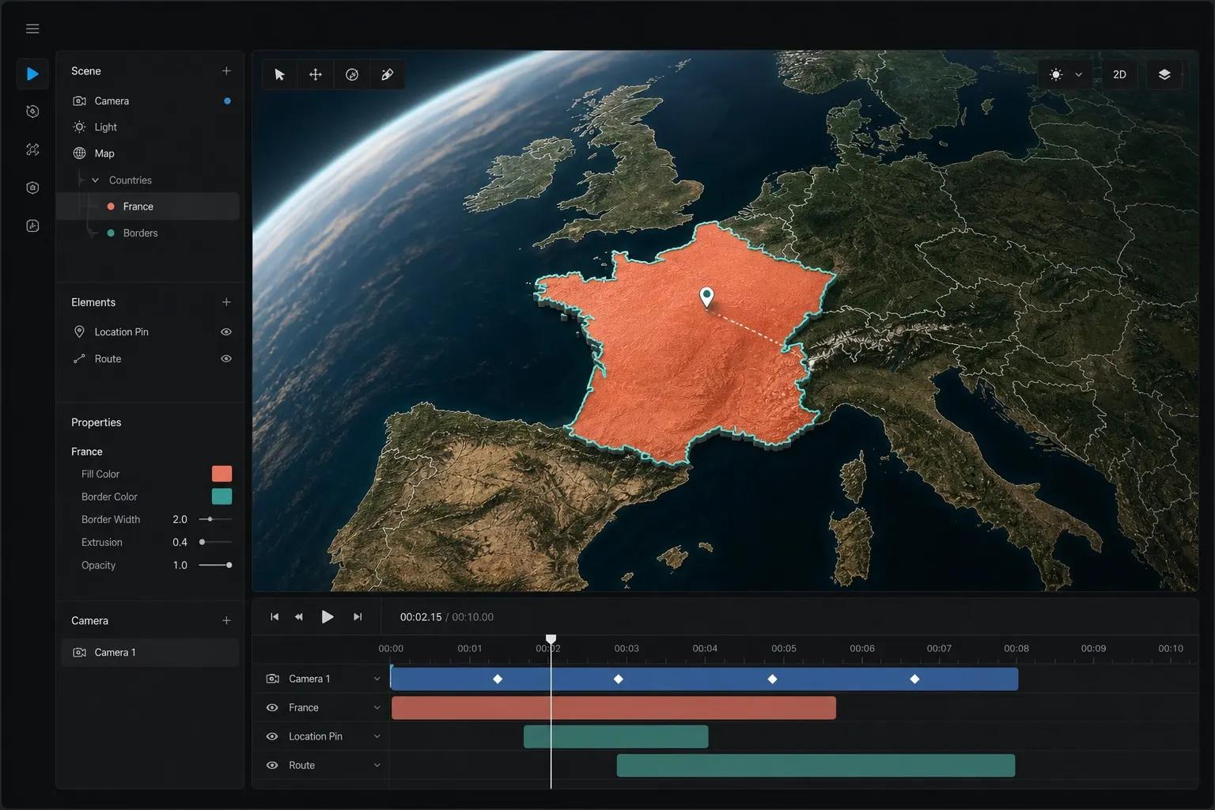1215x810 pixels.
Task: Open the fourth left sidebar icon
Action: (x=32, y=187)
